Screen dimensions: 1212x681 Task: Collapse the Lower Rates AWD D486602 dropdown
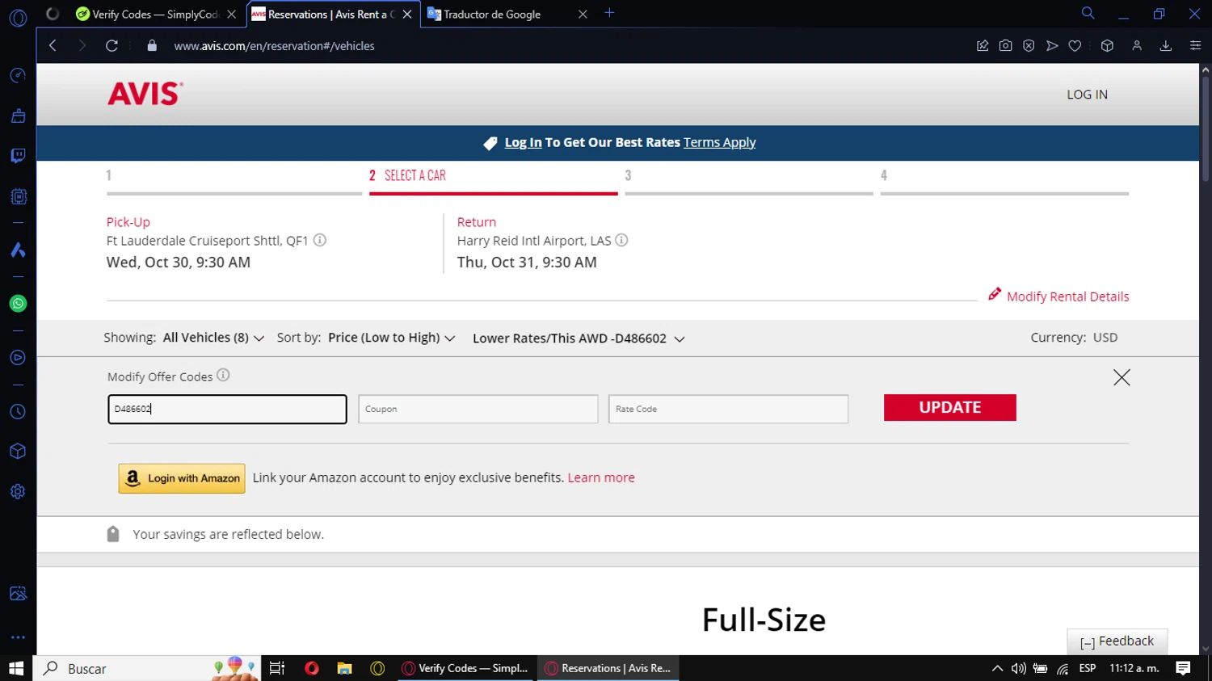pyautogui.click(x=579, y=338)
